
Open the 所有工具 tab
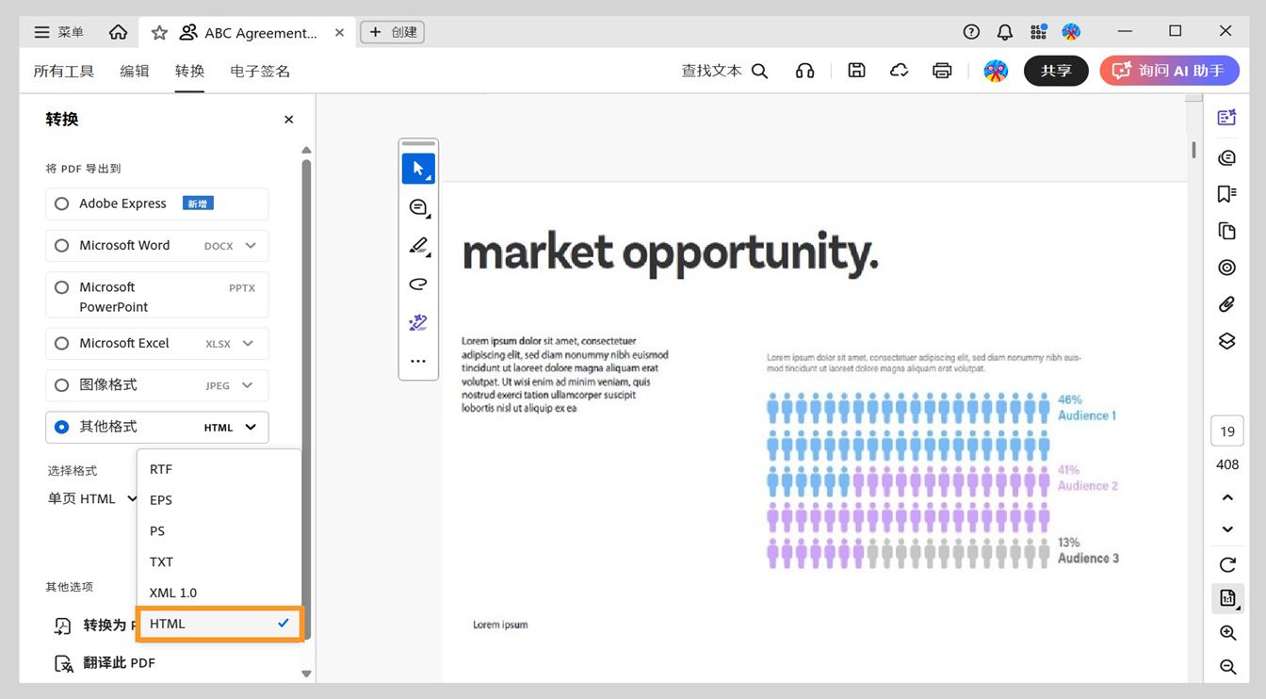point(64,71)
